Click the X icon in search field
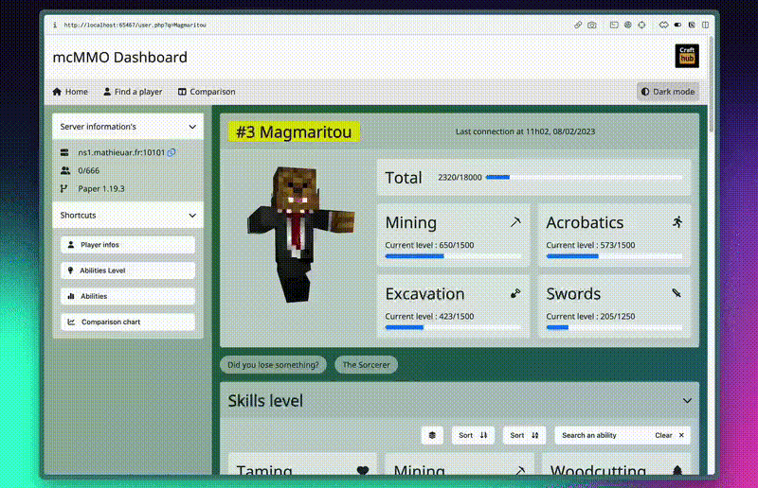This screenshot has height=488, width=758. pos(681,435)
